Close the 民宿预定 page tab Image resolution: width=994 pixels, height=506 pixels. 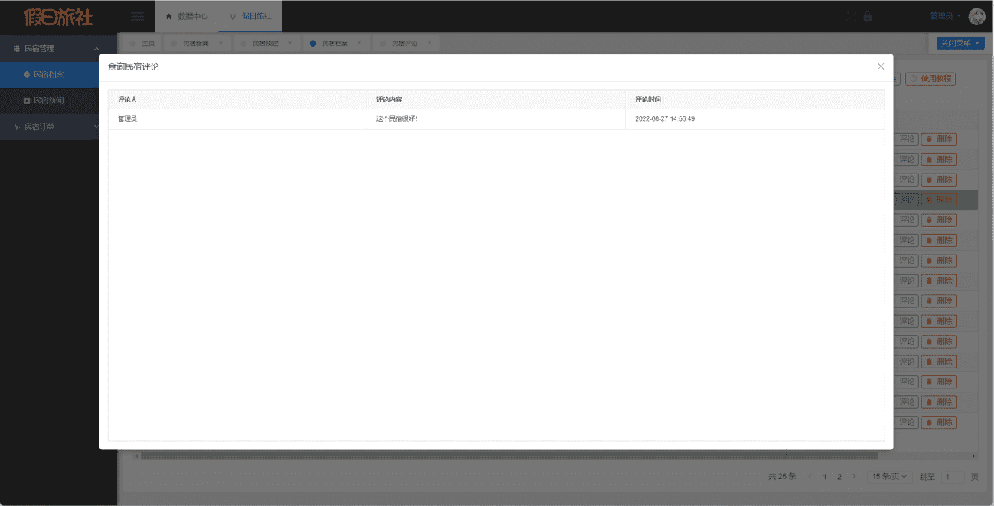290,43
